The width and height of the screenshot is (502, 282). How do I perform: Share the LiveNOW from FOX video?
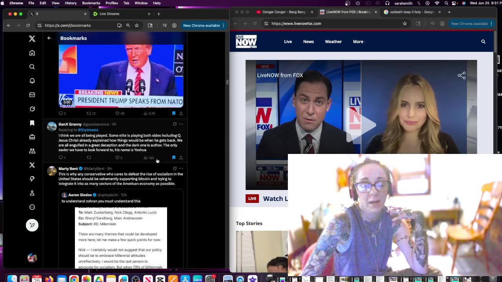(462, 75)
